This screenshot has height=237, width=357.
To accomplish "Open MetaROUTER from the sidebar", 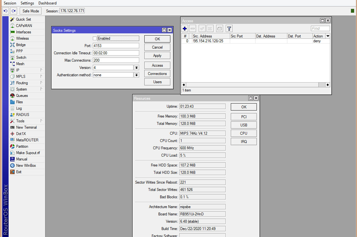I will pos(27,140).
